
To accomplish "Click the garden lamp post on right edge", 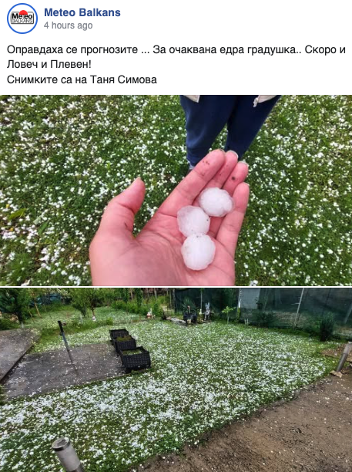I will coord(344,356).
